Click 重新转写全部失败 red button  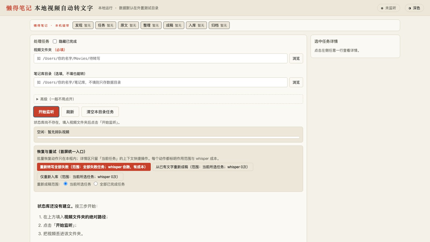pyautogui.click(x=94, y=167)
